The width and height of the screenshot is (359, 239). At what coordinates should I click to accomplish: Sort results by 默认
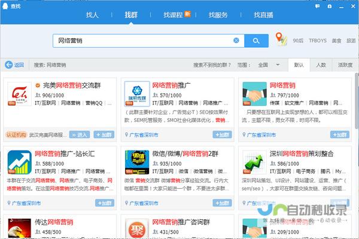tap(299, 65)
